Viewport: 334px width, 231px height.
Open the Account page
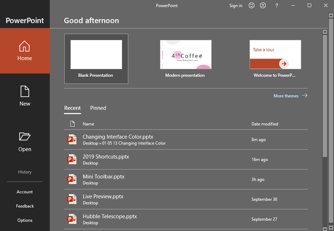point(25,192)
